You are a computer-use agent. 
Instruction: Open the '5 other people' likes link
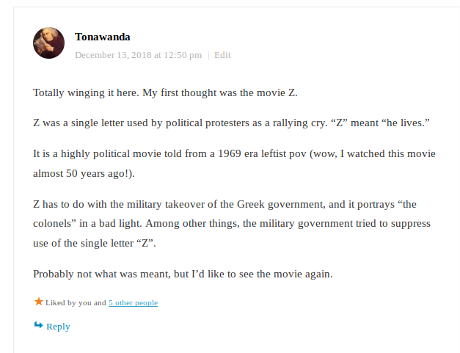134,303
